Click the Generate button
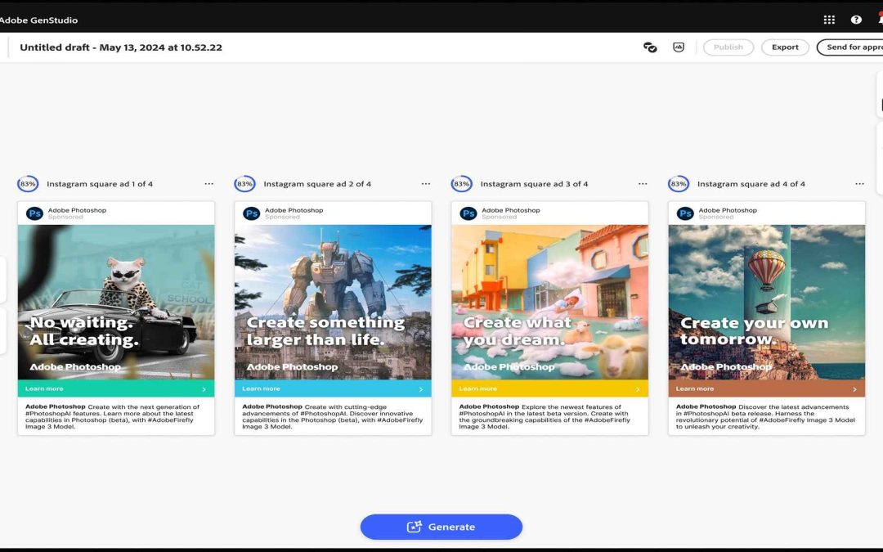This screenshot has width=883, height=552. (x=441, y=527)
